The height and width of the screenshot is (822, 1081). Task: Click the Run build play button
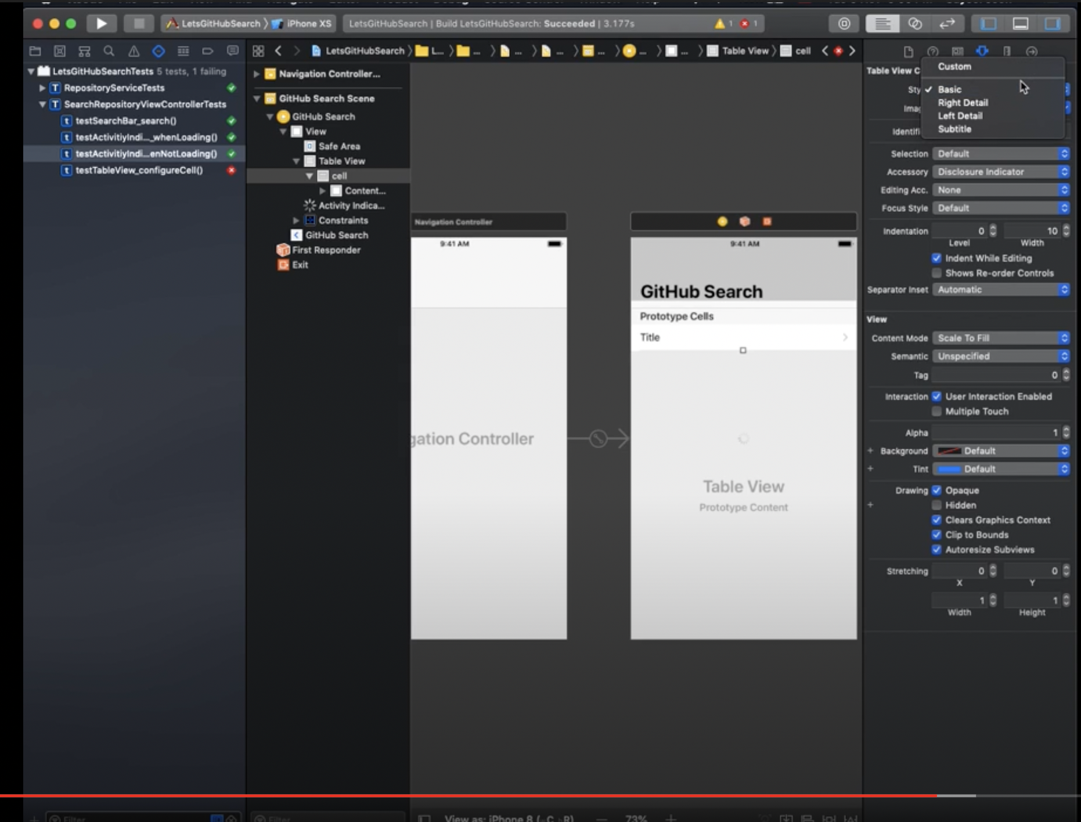click(x=101, y=24)
